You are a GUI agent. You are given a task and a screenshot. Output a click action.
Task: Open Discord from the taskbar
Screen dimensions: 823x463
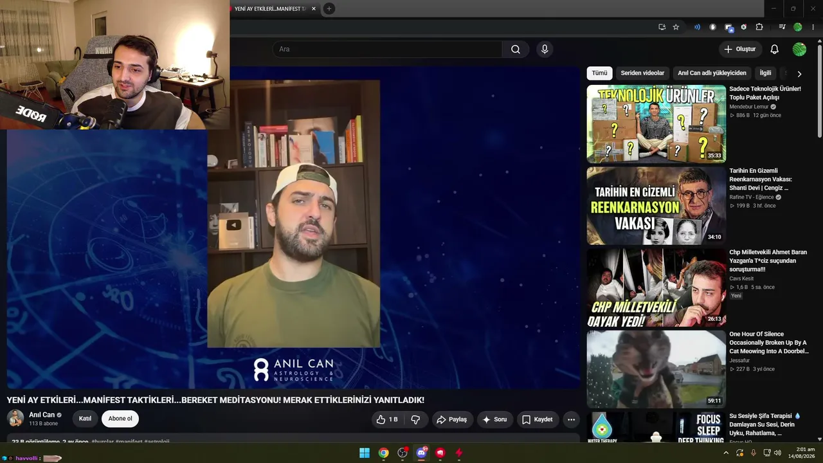422,453
